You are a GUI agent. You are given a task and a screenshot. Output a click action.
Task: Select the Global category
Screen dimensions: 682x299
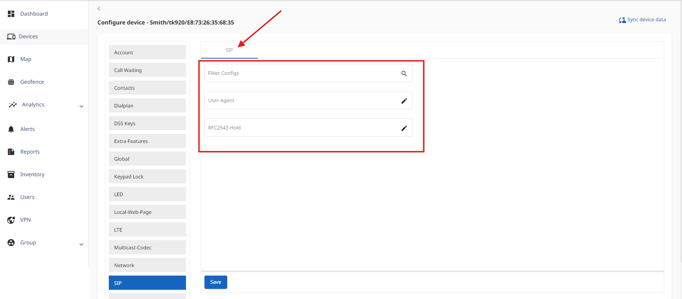[147, 159]
